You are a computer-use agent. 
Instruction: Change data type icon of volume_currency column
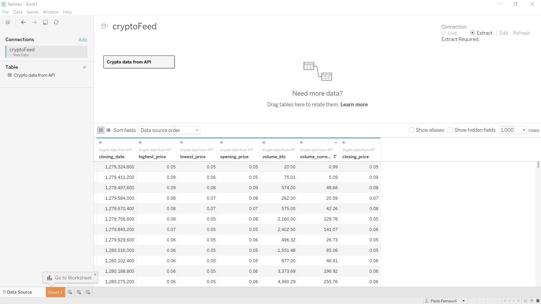coord(301,143)
